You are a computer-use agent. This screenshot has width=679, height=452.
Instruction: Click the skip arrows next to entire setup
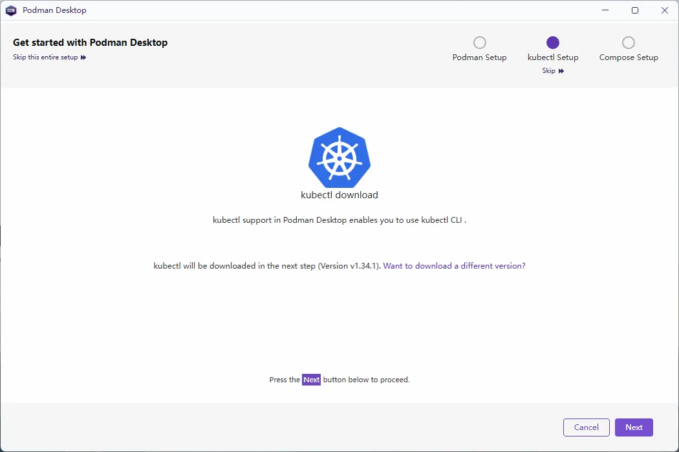tap(83, 57)
